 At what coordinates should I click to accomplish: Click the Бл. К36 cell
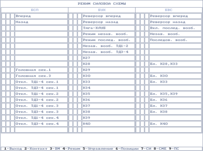175,100
